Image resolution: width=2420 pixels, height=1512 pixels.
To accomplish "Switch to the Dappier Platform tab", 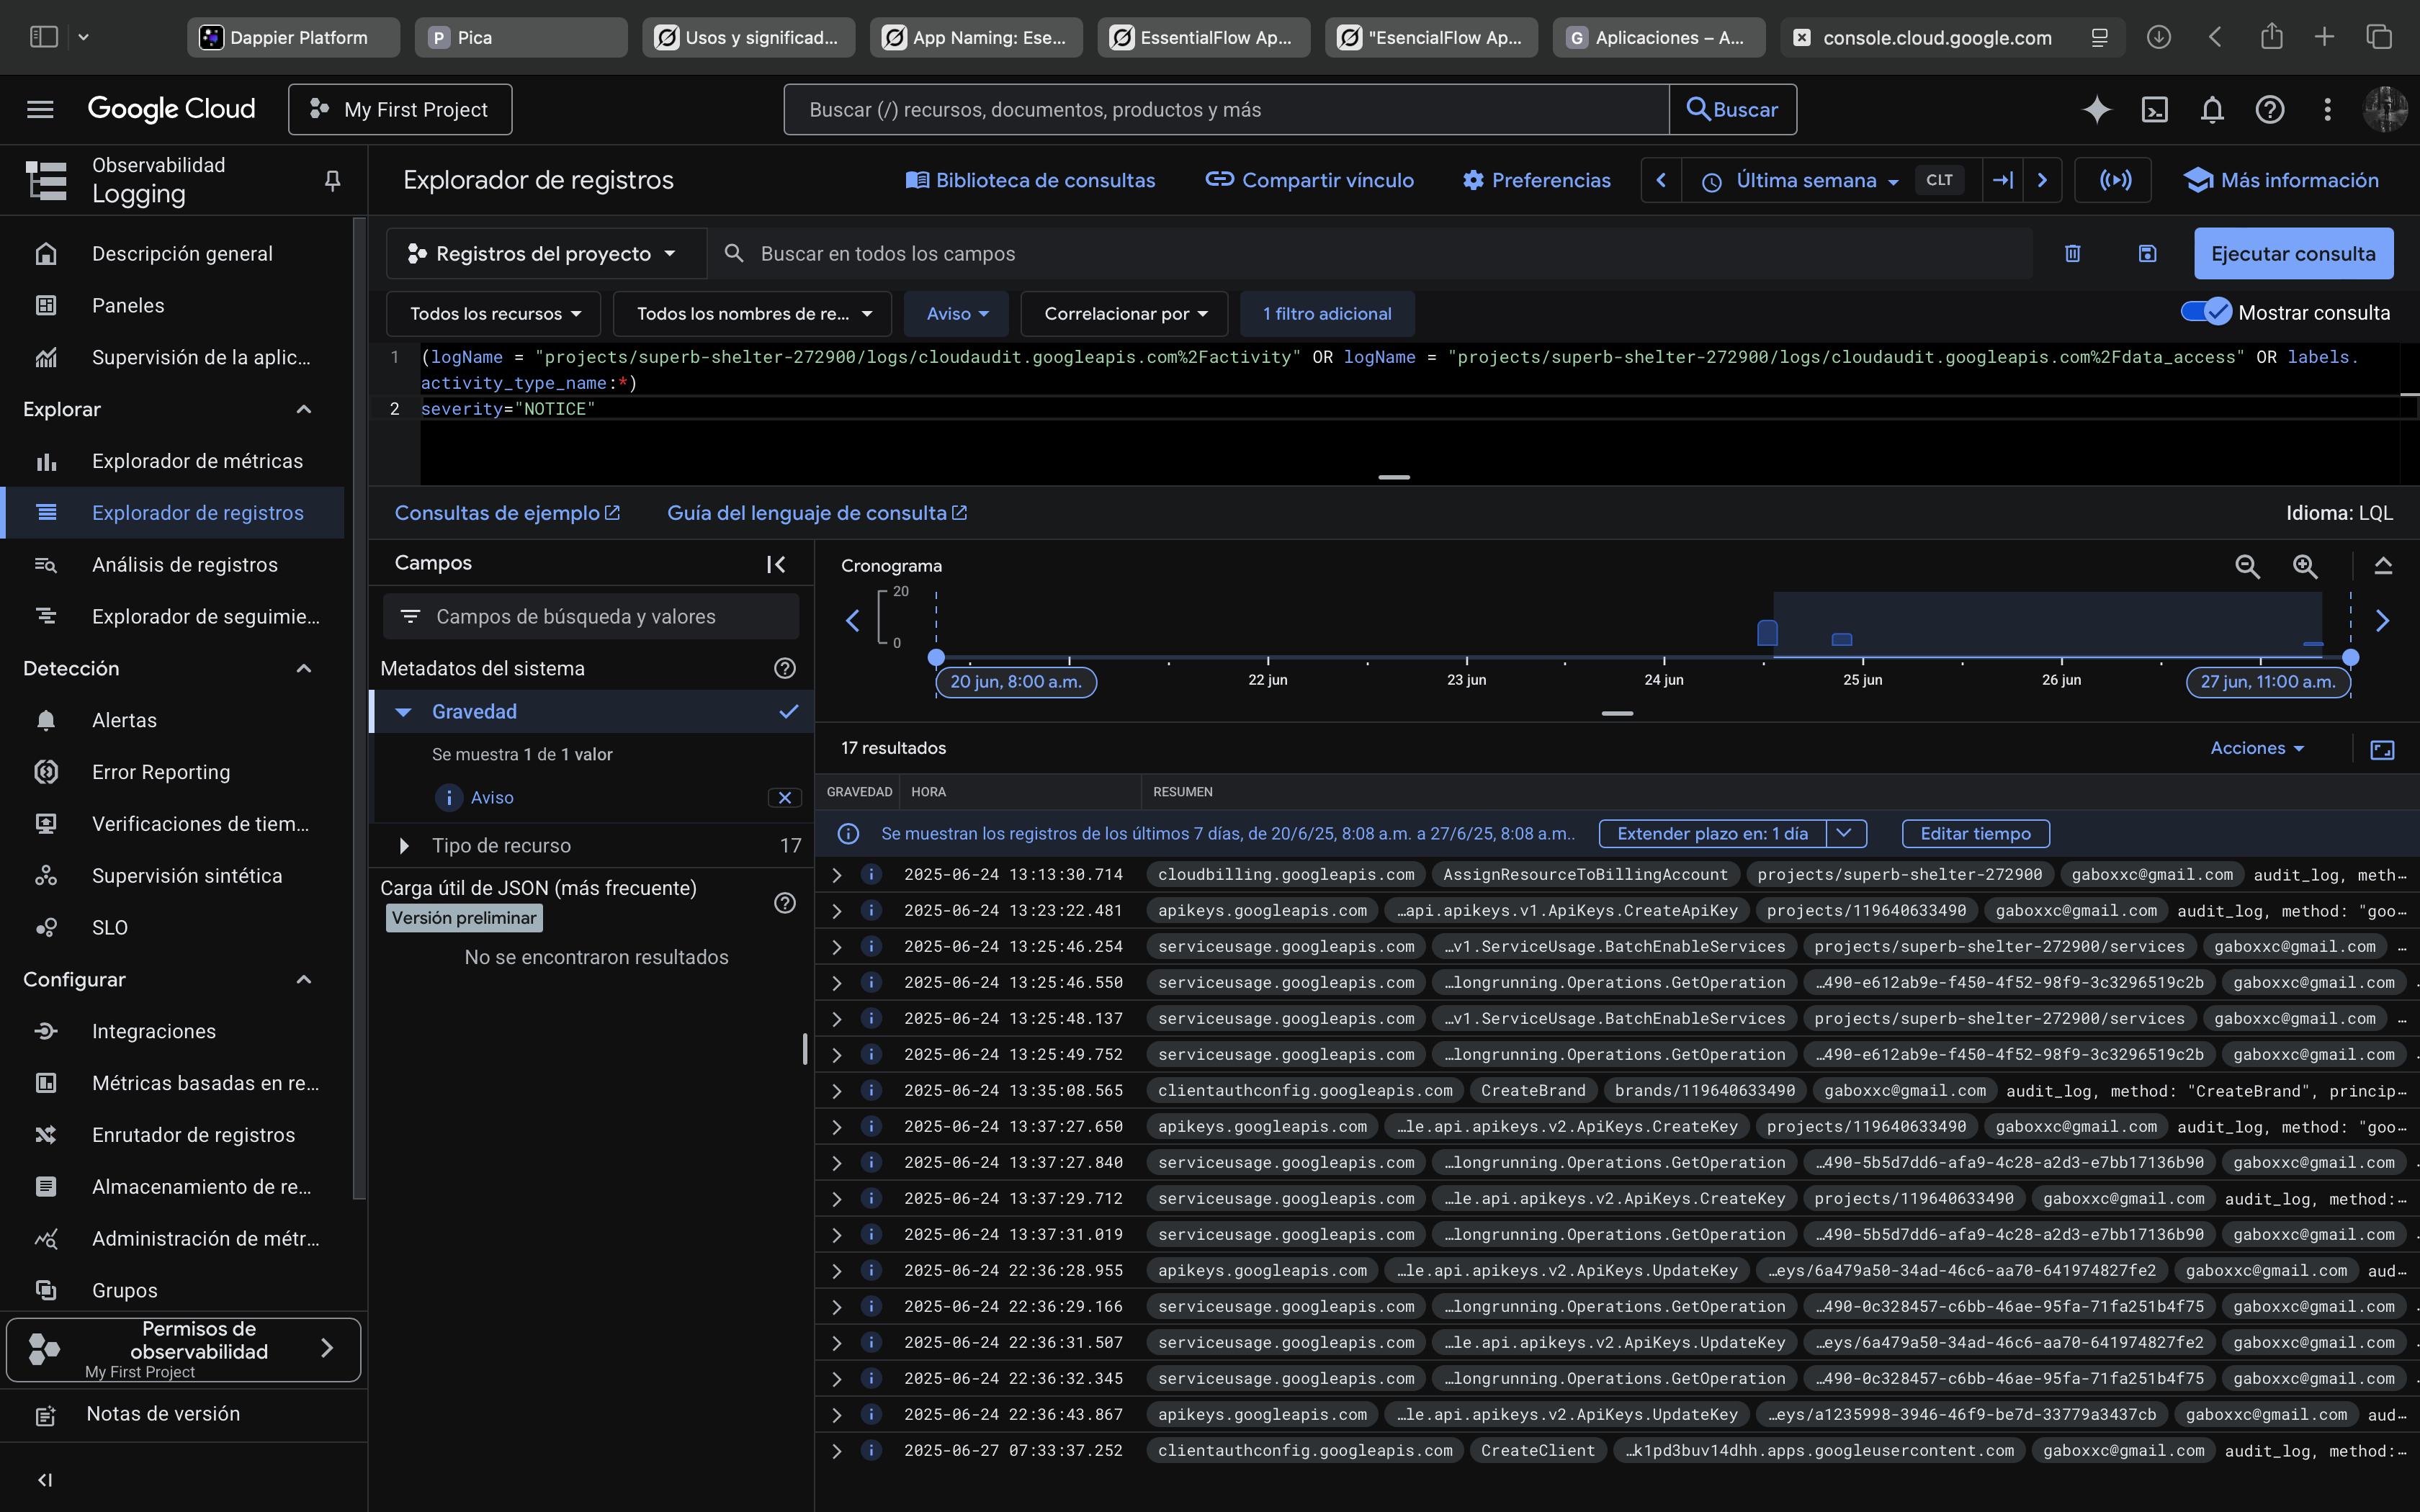I will click(293, 38).
